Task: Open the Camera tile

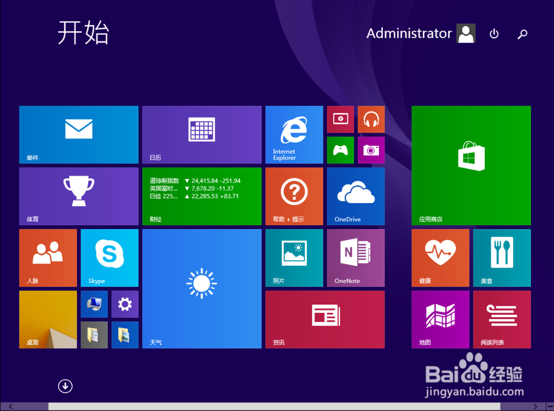Action: pos(371,150)
